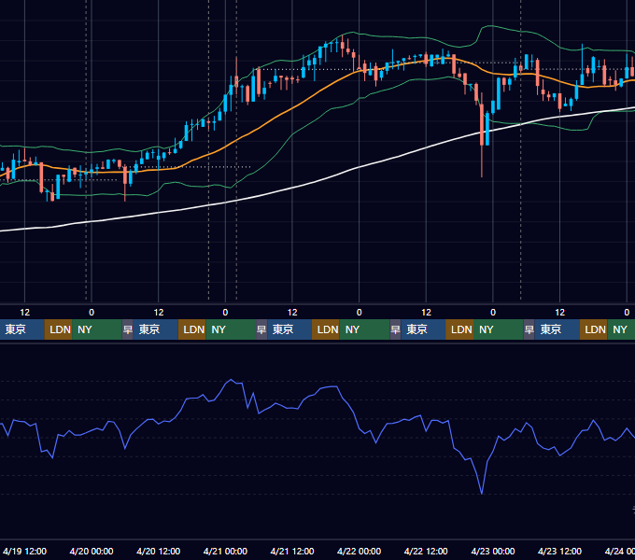This screenshot has width=635, height=560.
Task: Click the LDN session block before the first NY
Action: click(58, 329)
